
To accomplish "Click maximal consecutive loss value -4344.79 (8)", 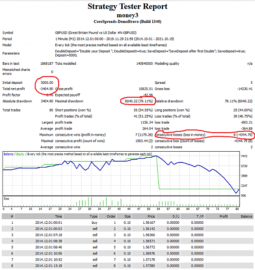I will [x=243, y=141].
